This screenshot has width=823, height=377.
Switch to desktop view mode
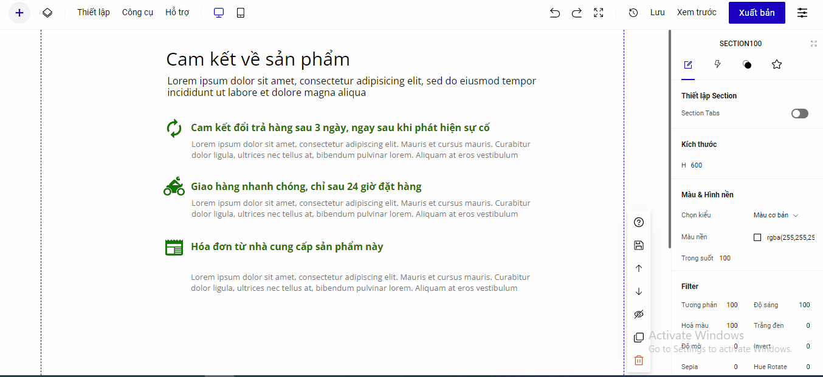[219, 13]
